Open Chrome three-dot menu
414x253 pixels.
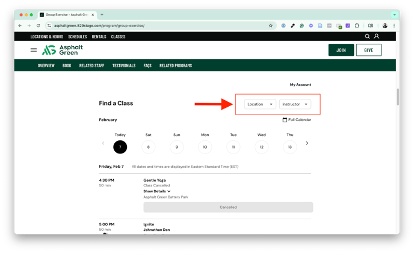[x=394, y=26]
